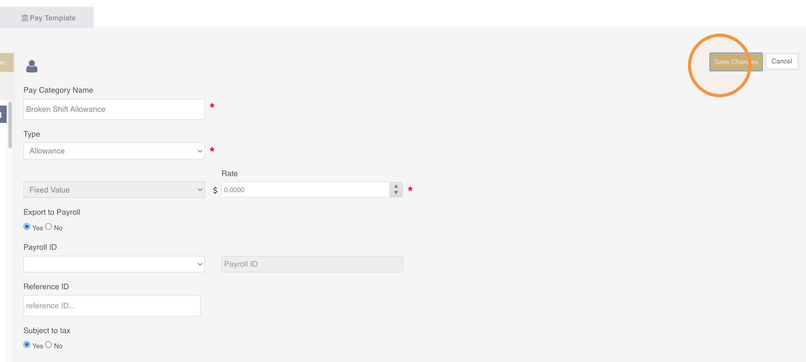
Task: Click the Rate amount input field
Action: pyautogui.click(x=306, y=190)
